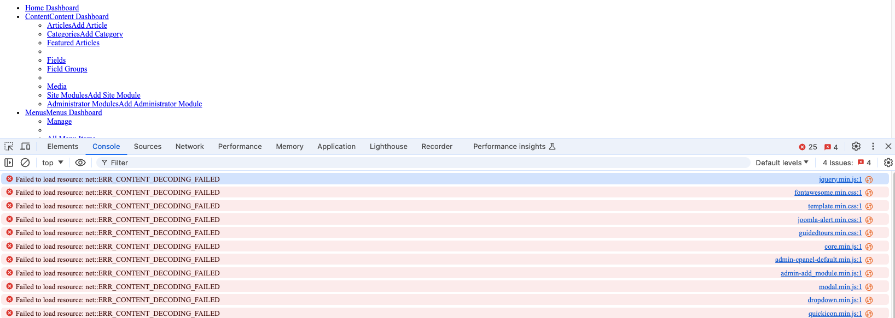The width and height of the screenshot is (895, 318).
Task: Click the AI assist icon in dropdown.min.js row
Action: click(x=869, y=300)
